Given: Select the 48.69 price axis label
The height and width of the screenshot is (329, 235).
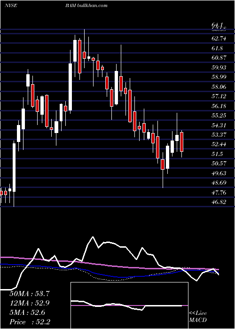Looking at the screenshot, I should pos(219,183).
